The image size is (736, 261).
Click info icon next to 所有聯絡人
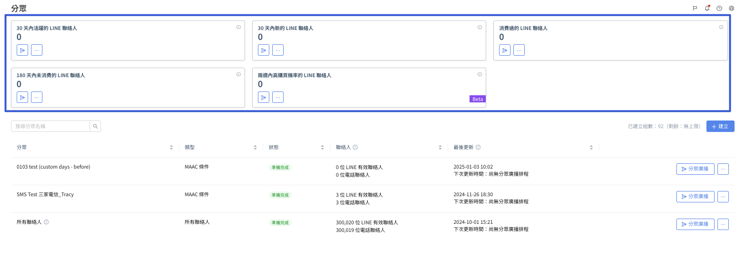click(46, 222)
